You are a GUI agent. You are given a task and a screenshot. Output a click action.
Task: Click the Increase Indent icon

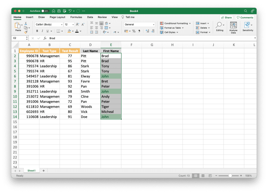pyautogui.click(x=97, y=32)
